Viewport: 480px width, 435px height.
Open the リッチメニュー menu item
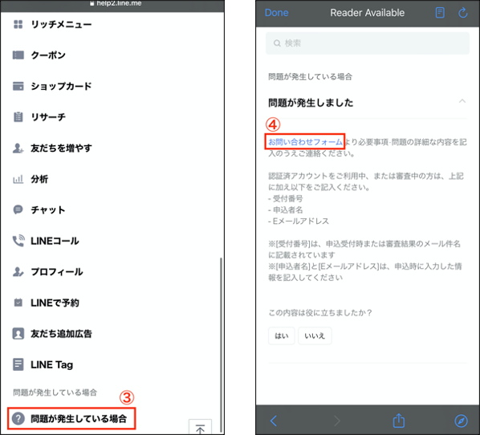pyautogui.click(x=61, y=24)
